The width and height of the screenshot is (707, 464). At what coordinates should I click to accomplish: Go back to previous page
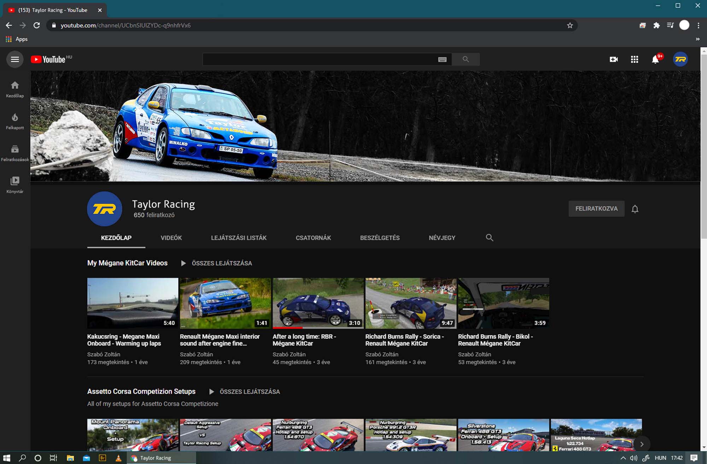pyautogui.click(x=9, y=25)
